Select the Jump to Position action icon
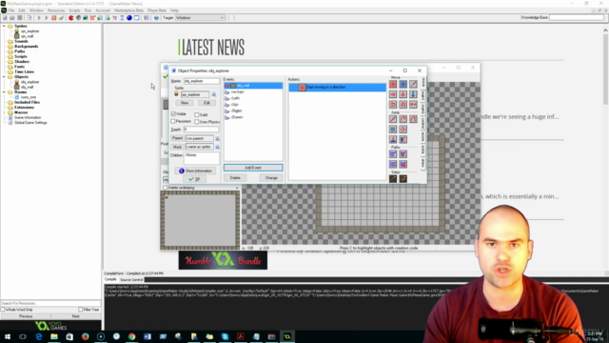The height and width of the screenshot is (343, 609). pos(393,119)
